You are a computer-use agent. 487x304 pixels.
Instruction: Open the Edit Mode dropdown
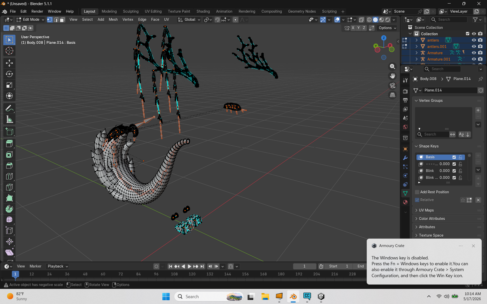click(30, 20)
